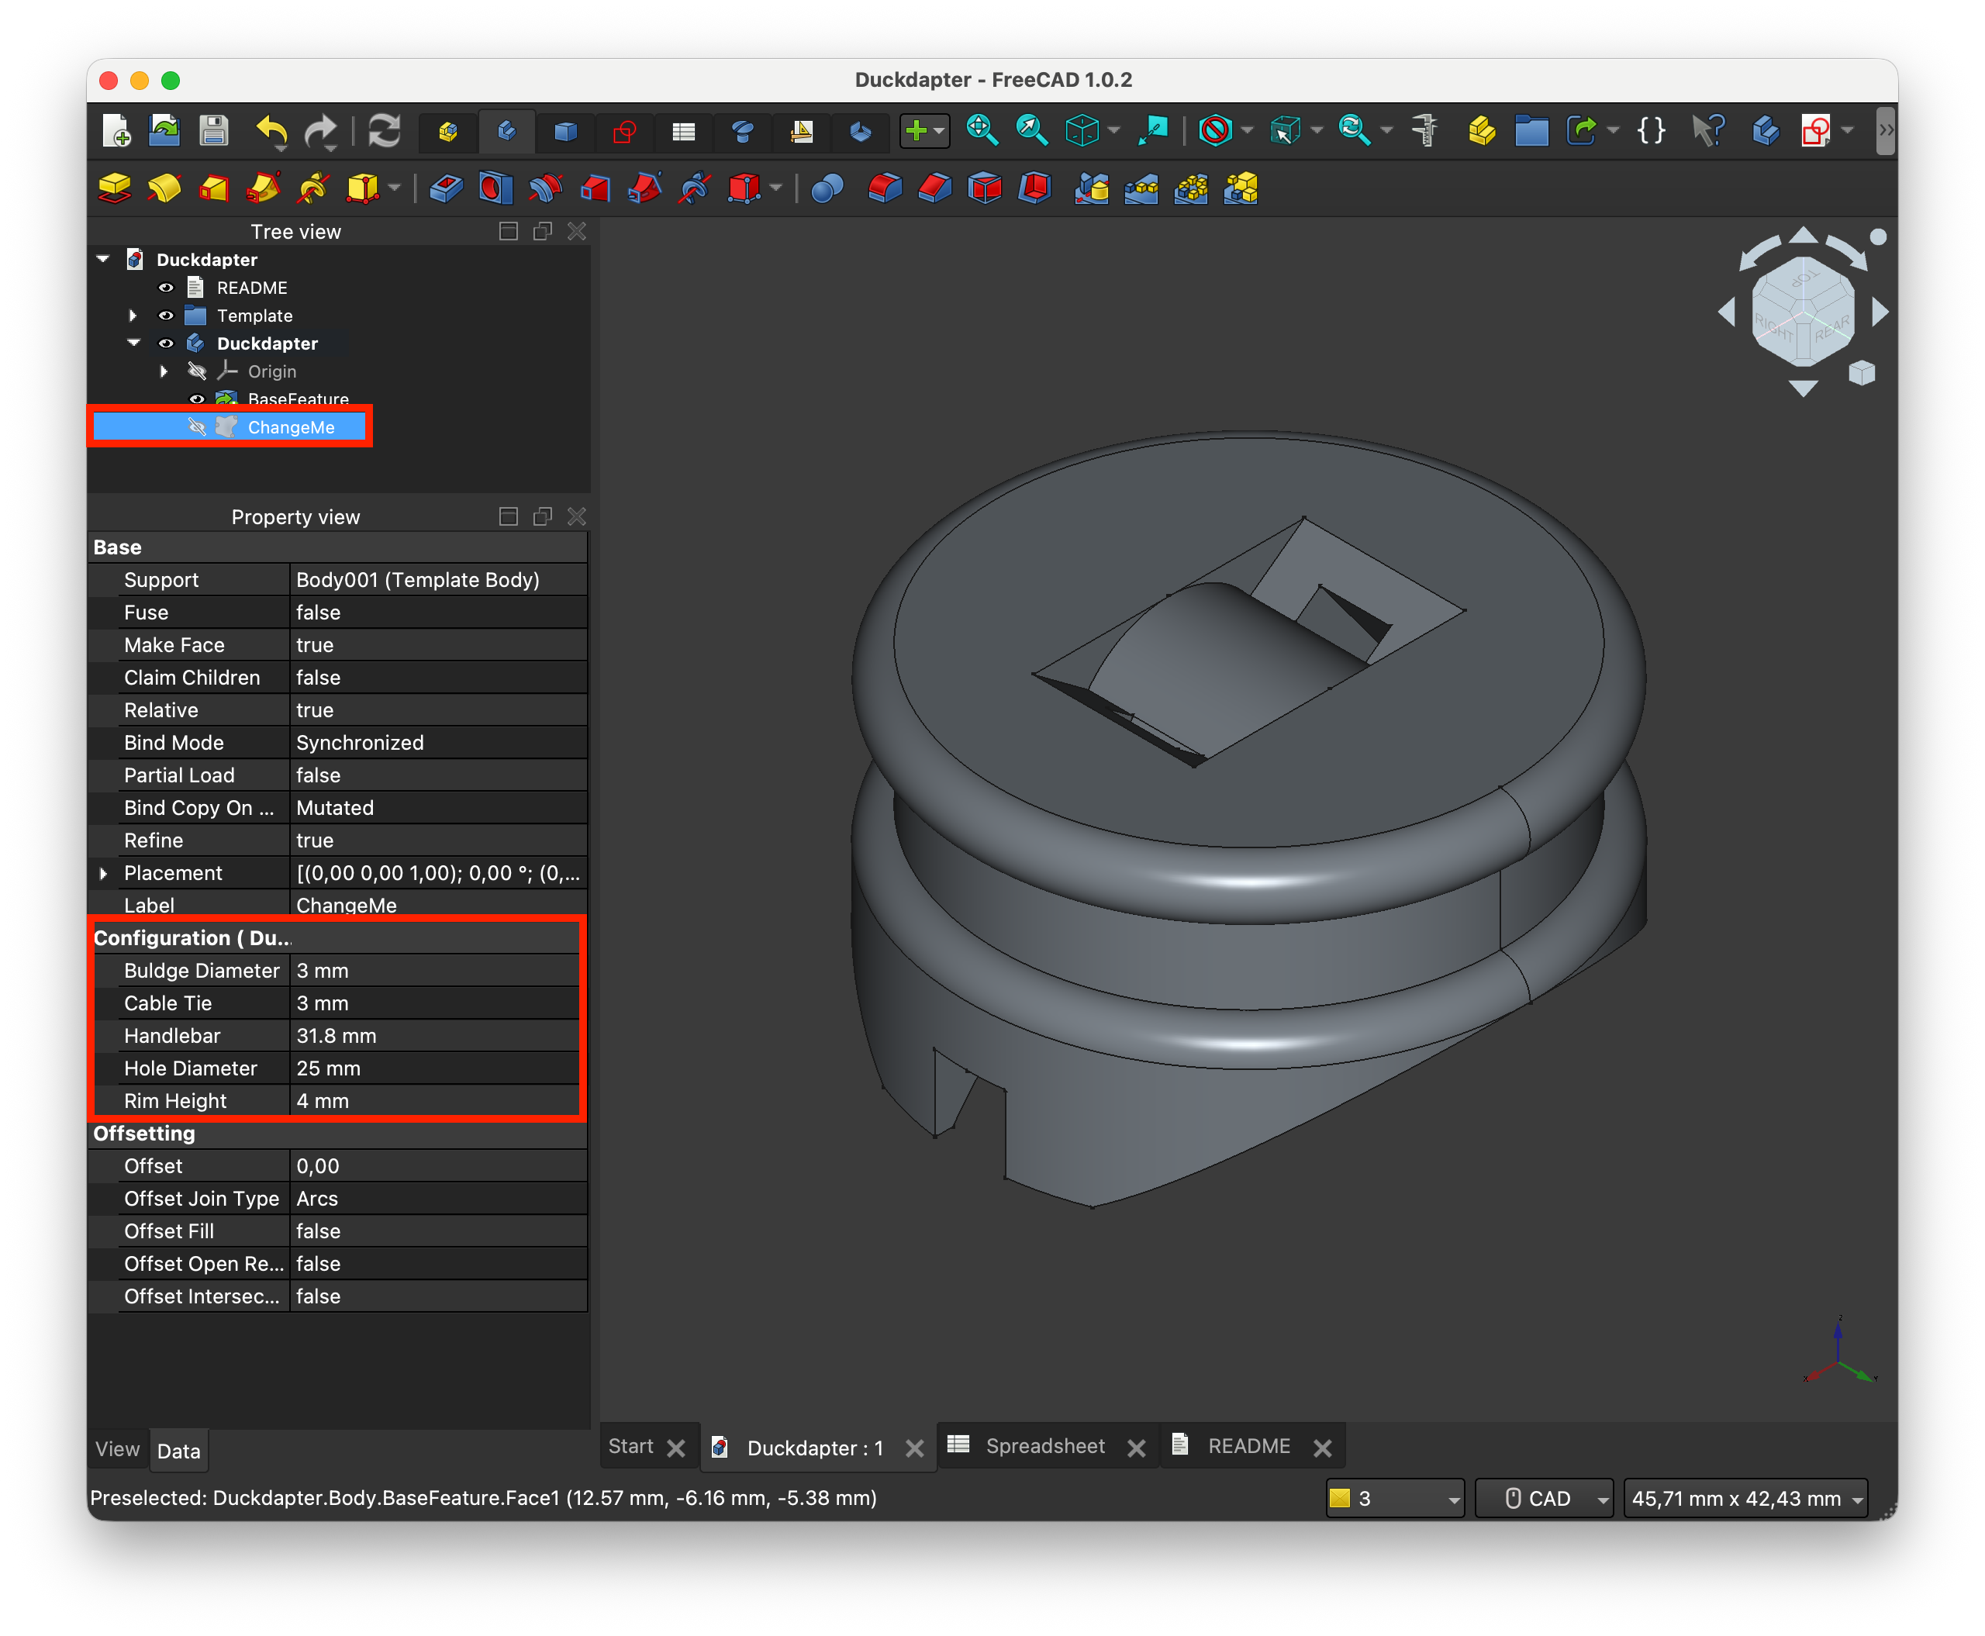The height and width of the screenshot is (1636, 1985).
Task: Switch to the Spreadsheet workbench tab icon
Action: [683, 131]
